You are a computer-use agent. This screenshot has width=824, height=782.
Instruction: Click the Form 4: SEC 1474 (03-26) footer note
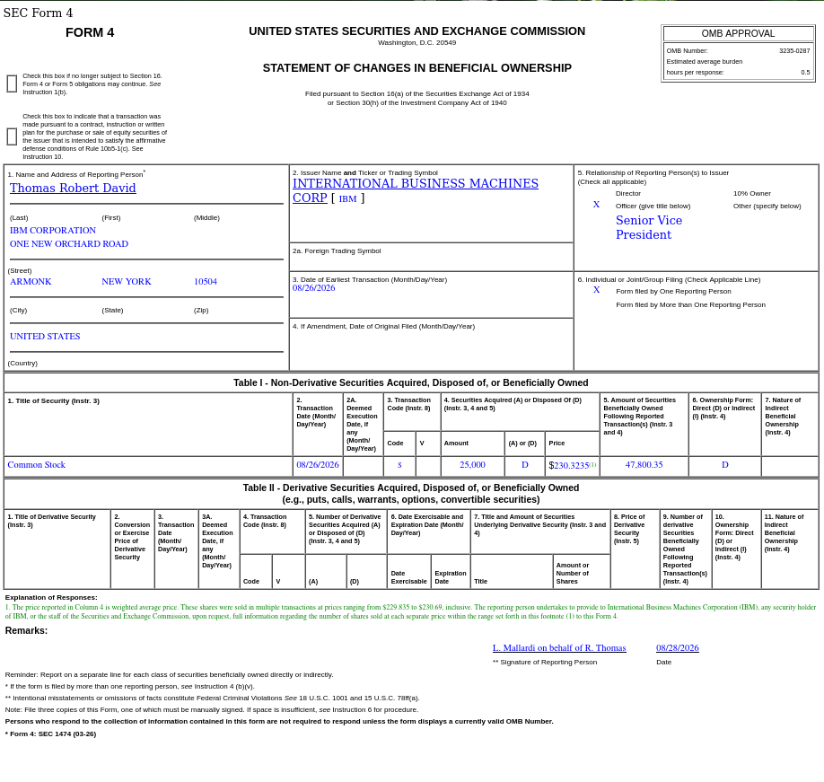coord(50,734)
